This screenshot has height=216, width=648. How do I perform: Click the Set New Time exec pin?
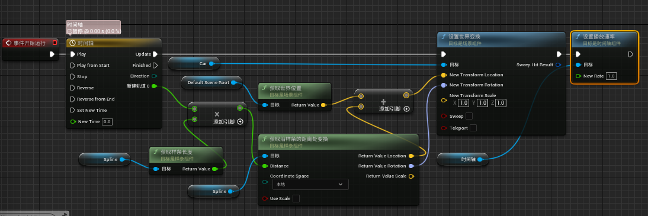tap(73, 110)
